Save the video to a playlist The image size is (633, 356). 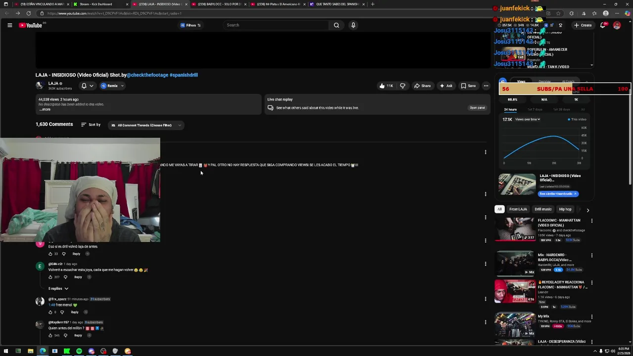[x=468, y=86]
